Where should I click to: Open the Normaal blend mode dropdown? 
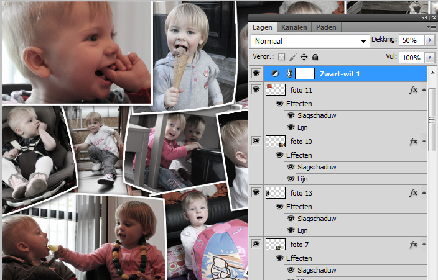(310, 41)
